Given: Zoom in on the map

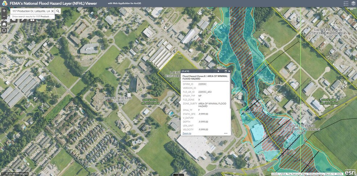Looking at the screenshot, I should [4, 11].
